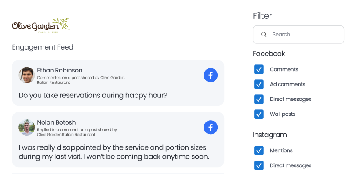The width and height of the screenshot is (357, 186).
Task: Disable Instagram Direct messages filter
Action: pos(259,165)
